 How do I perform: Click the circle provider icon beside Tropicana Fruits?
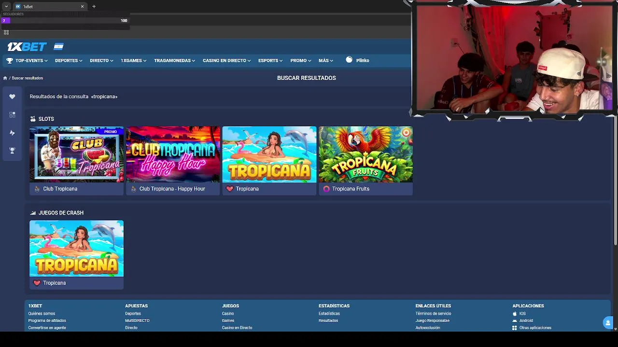pyautogui.click(x=326, y=189)
